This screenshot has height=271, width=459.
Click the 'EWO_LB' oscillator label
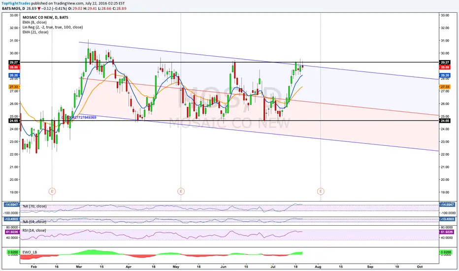30,252
